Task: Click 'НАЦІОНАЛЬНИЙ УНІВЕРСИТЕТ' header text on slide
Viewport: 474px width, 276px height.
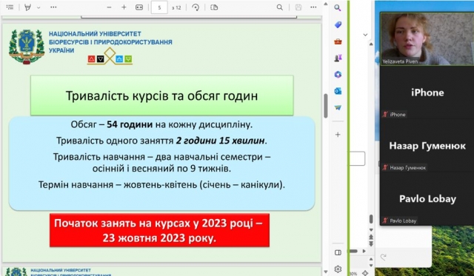Action: [95, 34]
